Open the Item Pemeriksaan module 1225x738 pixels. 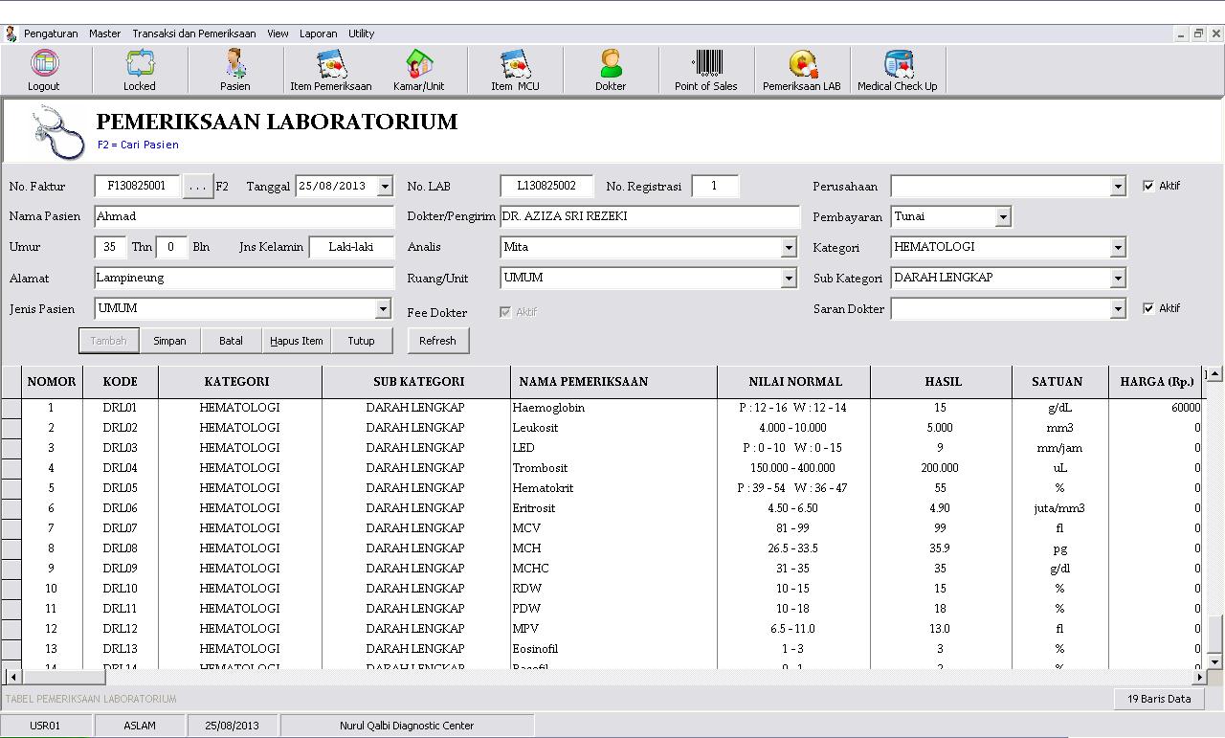tap(331, 69)
